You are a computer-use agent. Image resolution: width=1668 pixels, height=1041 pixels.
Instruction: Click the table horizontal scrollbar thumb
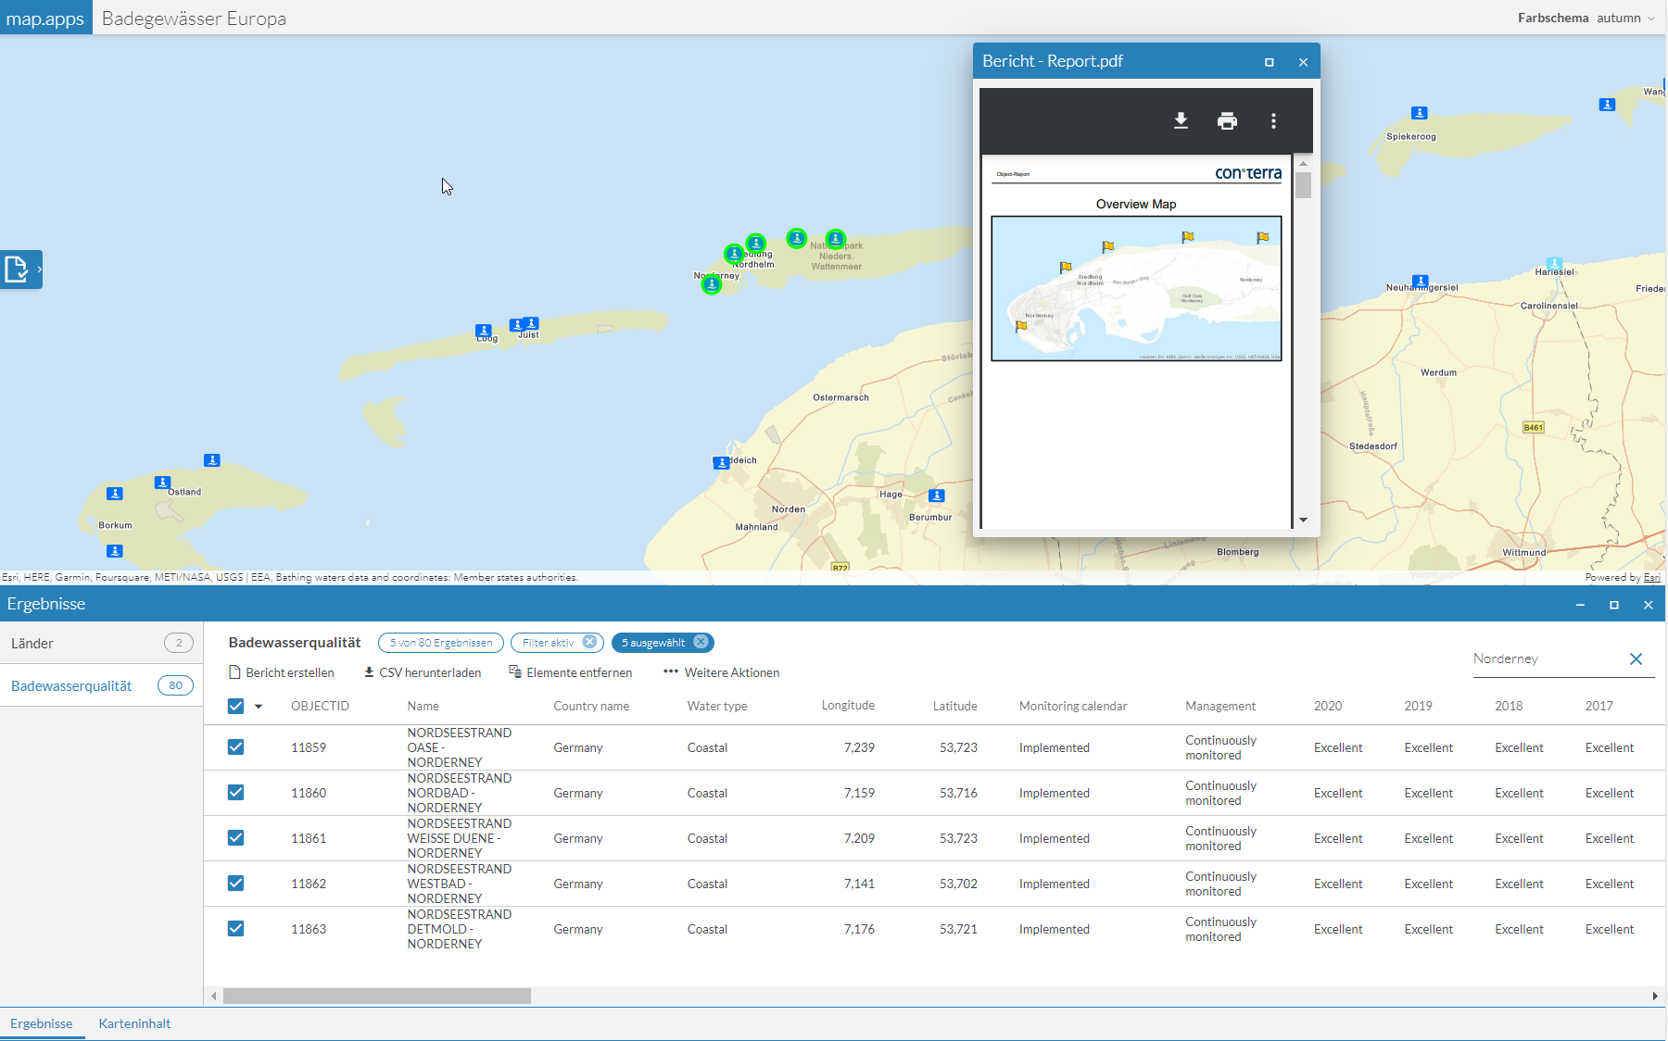pyautogui.click(x=376, y=996)
